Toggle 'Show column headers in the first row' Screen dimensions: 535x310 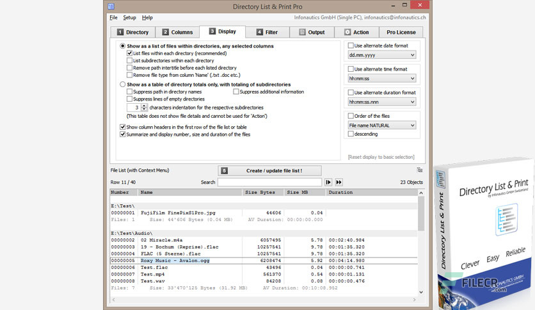[x=122, y=127]
